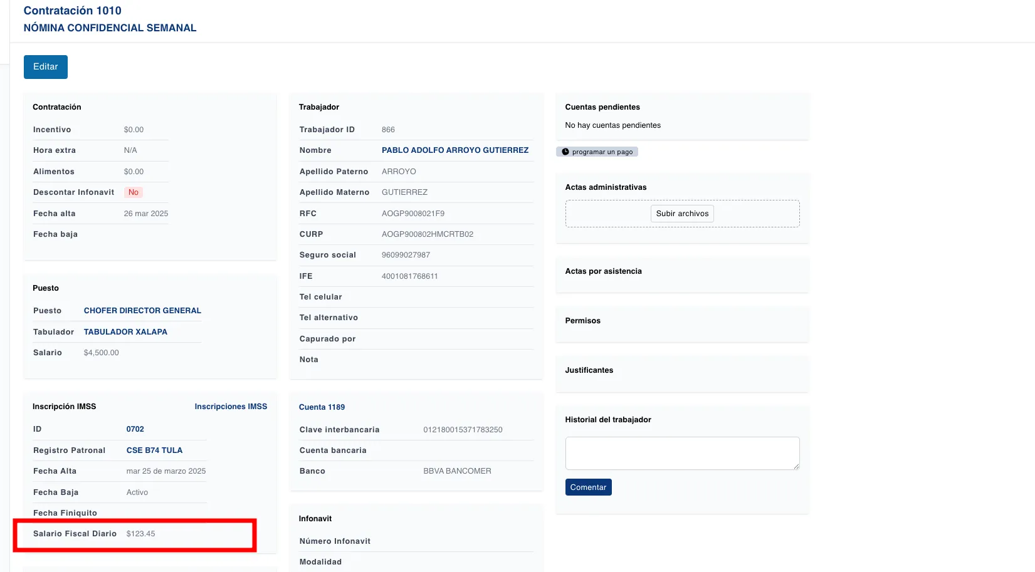Click the clock icon on programar un pago
Image resolution: width=1035 pixels, height=572 pixels.
[x=565, y=152]
